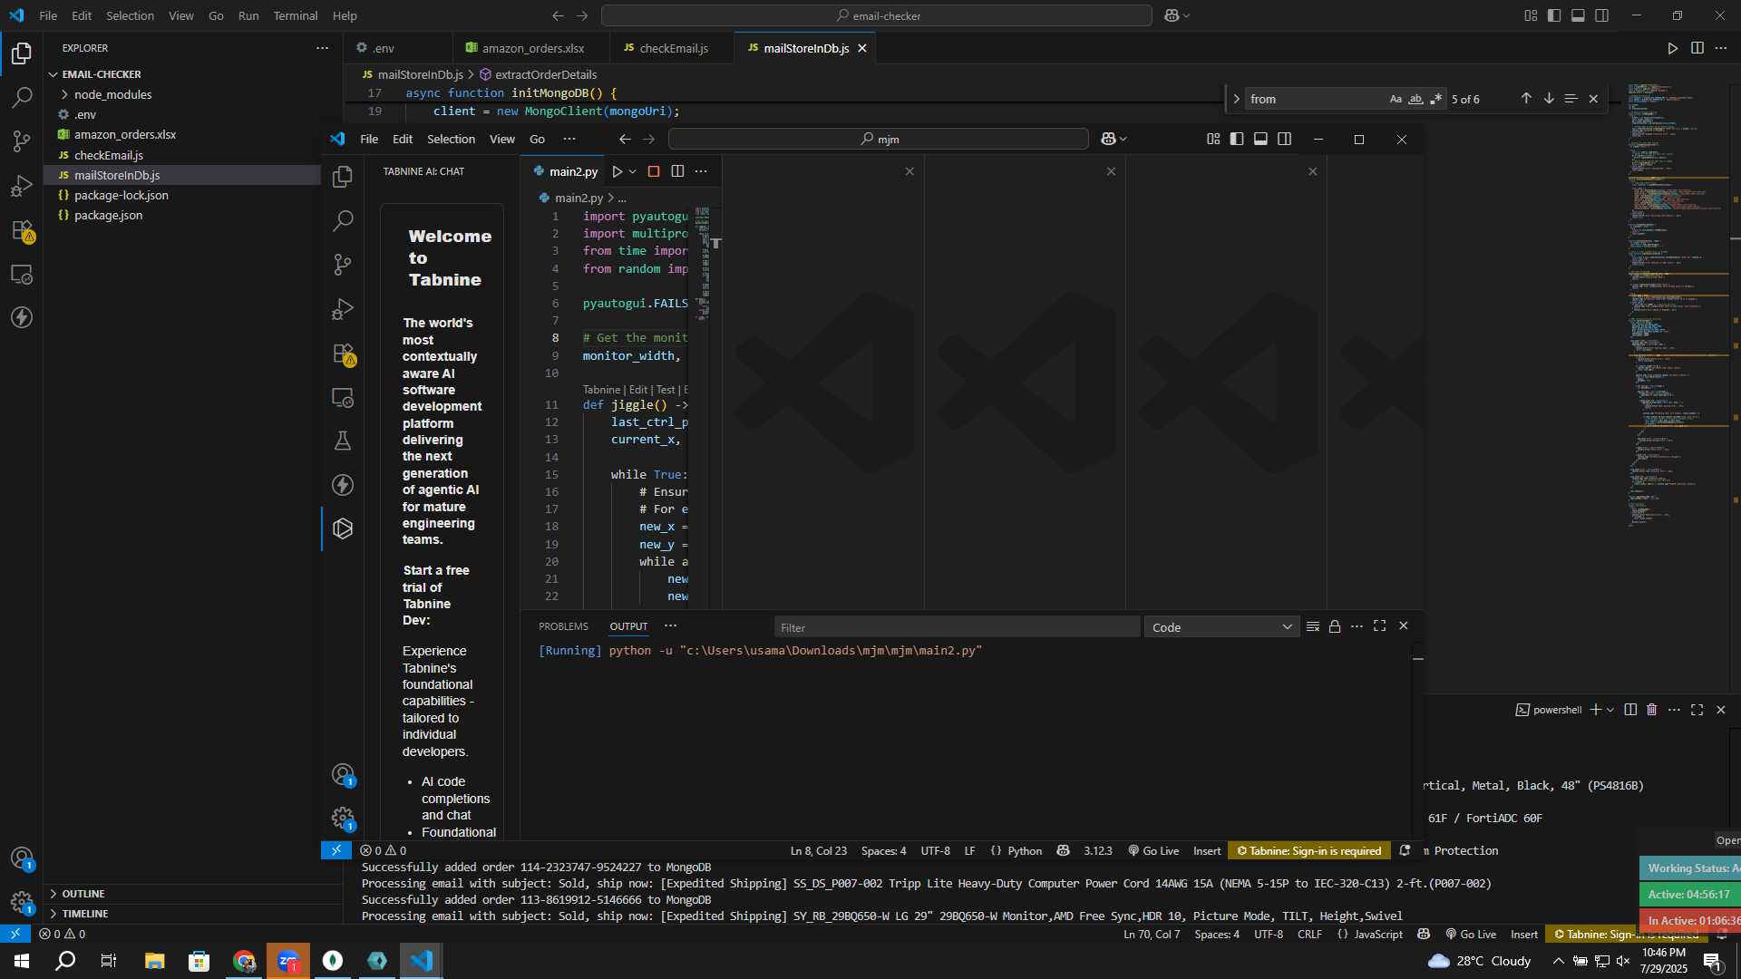Switch to the amazon_orders.xlsx tab

click(x=532, y=48)
